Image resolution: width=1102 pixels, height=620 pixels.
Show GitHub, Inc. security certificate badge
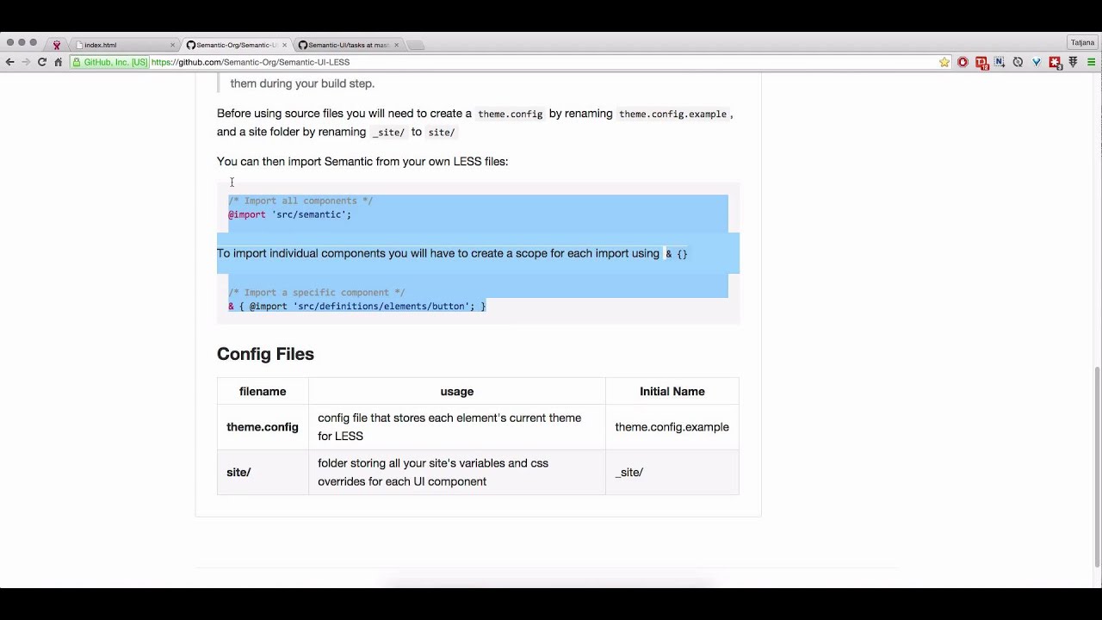109,62
